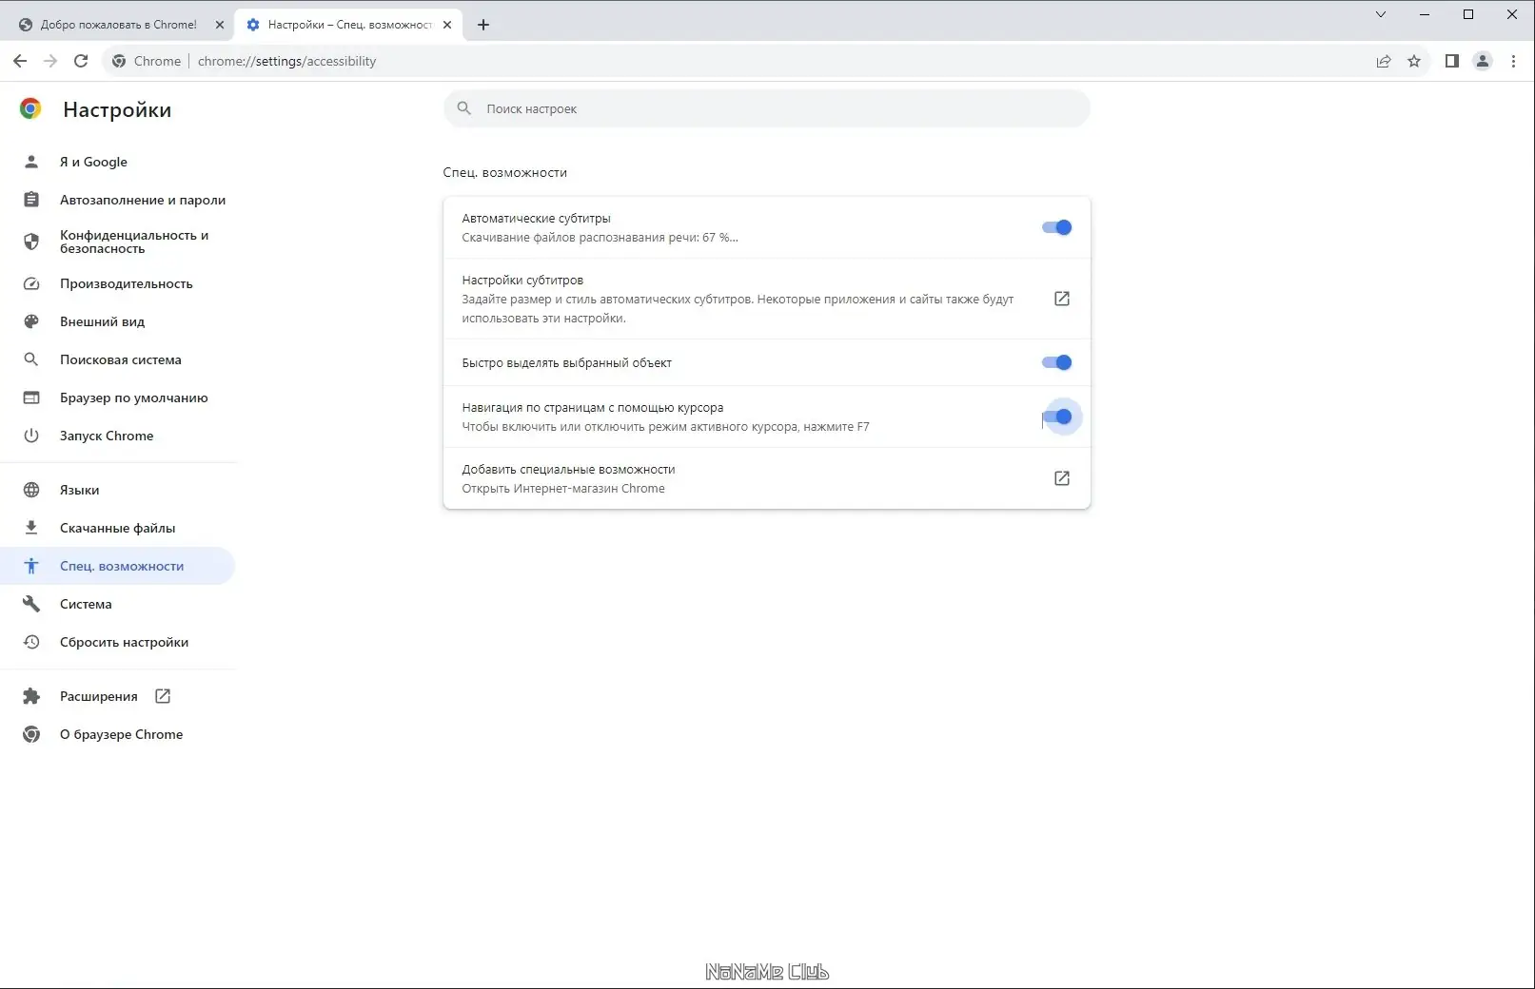1535x989 pixels.
Task: Open Настройки субтитров external link
Action: click(1061, 299)
